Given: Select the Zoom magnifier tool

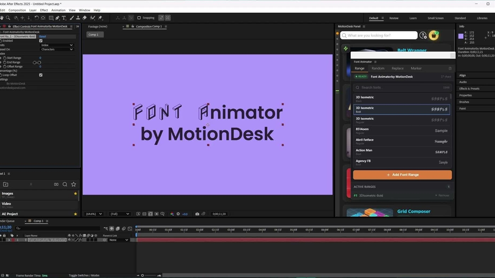Looking at the screenshot, I should 9,18.
